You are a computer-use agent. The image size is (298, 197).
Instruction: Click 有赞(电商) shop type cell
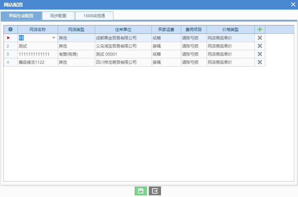76,54
